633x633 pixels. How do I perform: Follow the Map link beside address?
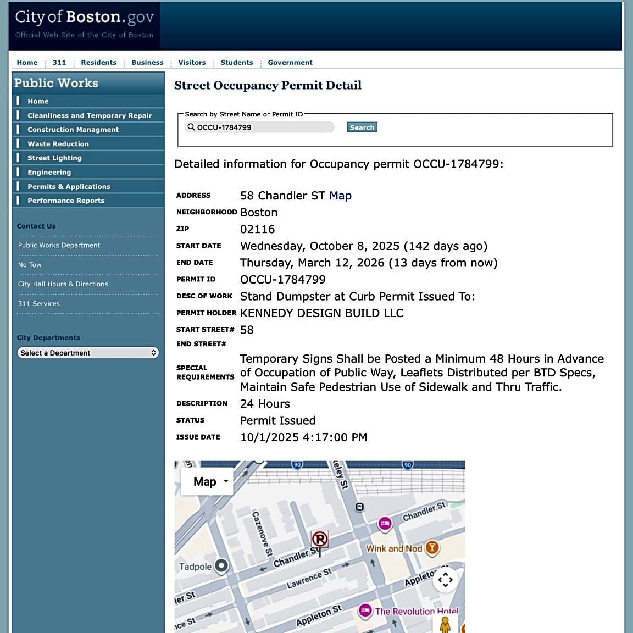click(x=340, y=196)
